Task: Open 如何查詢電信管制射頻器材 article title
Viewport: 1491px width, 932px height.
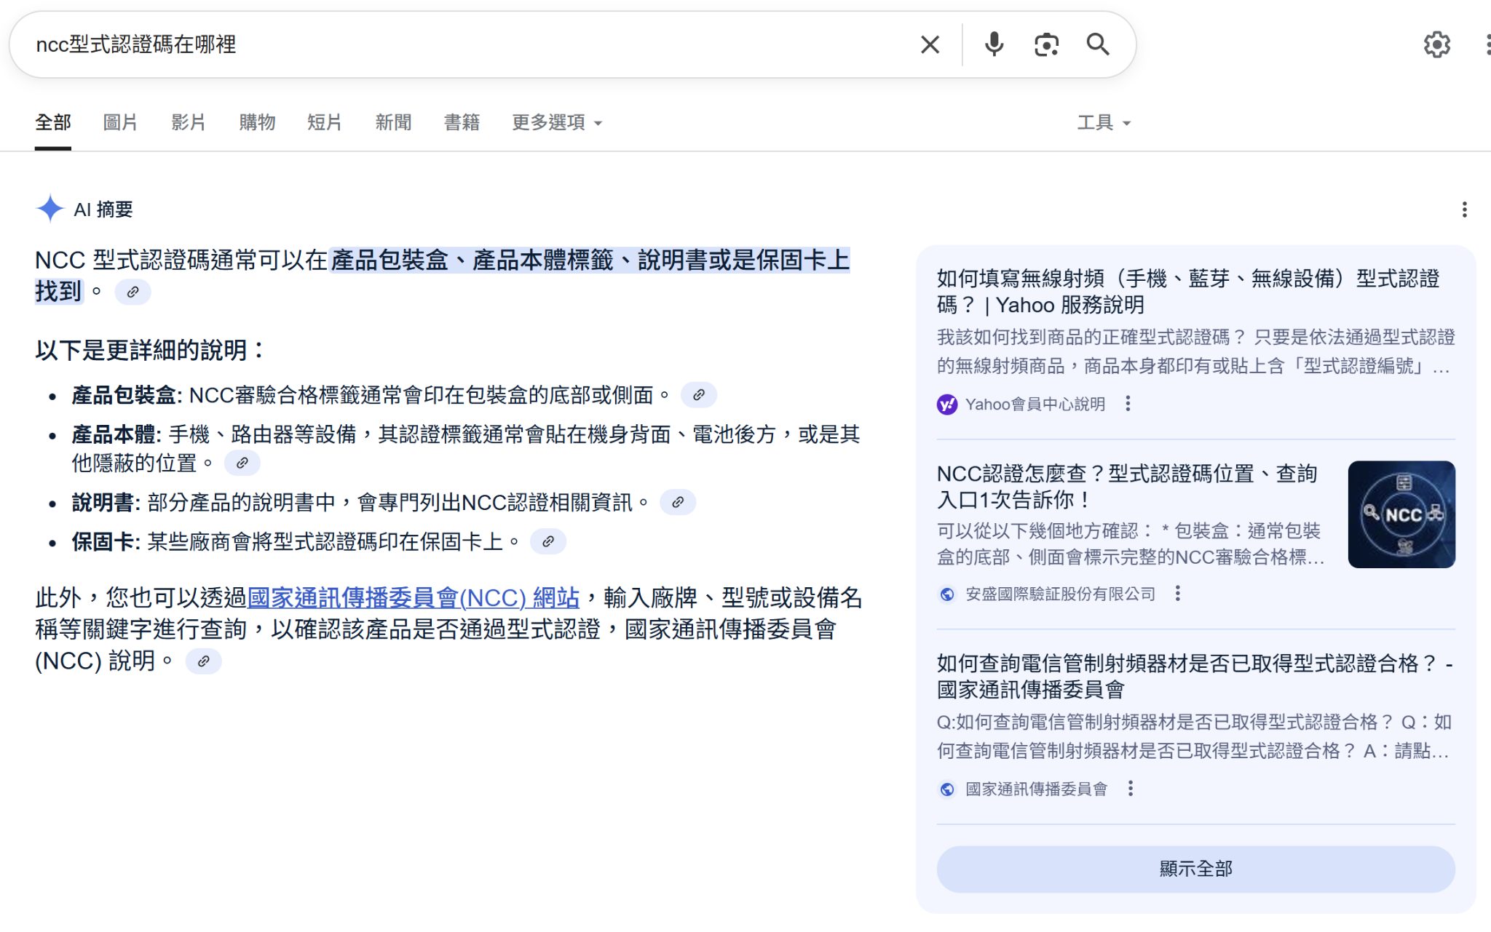Action: tap(1195, 676)
